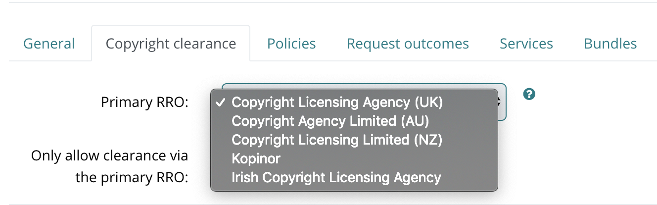657x205 pixels.
Task: Pick Copyright Licensing Limited (NZ) option
Action: [354, 140]
